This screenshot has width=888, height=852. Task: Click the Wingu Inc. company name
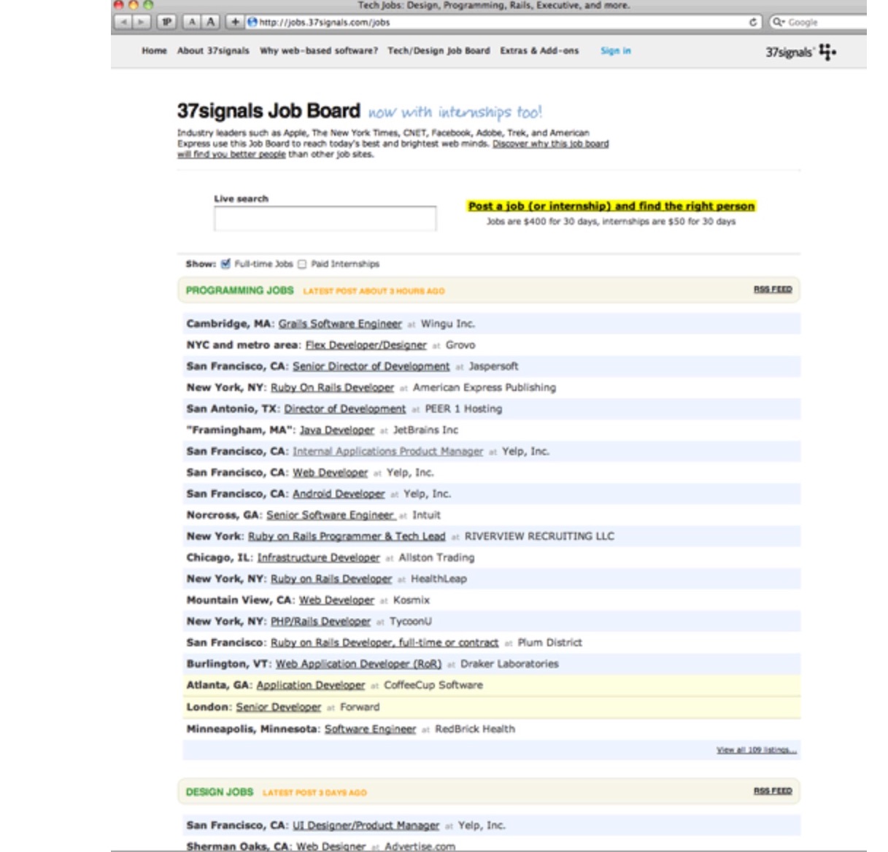447,324
